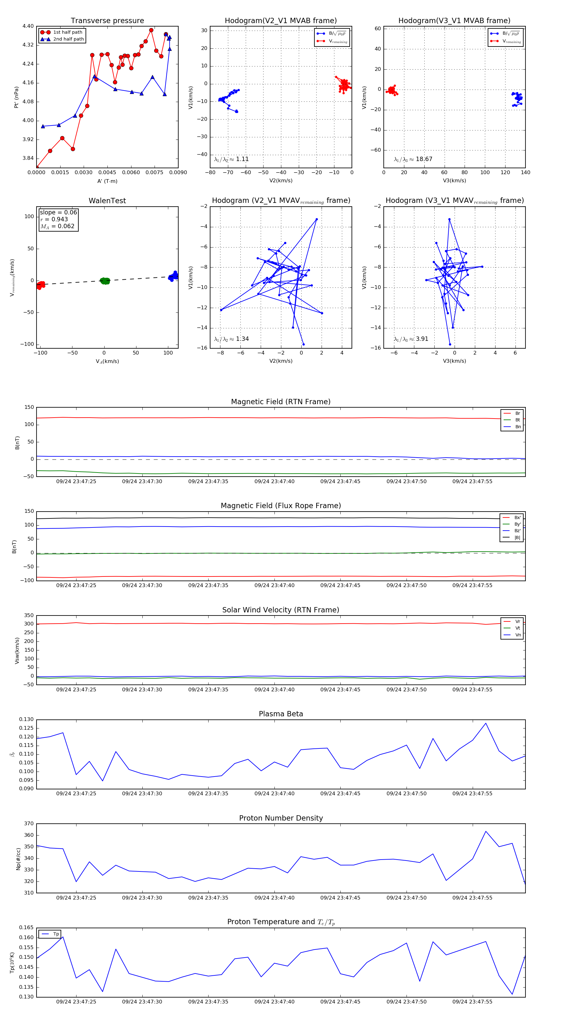The width and height of the screenshot is (562, 1030).
Task: Select the Bz' legend entry
Action: (x=512, y=531)
